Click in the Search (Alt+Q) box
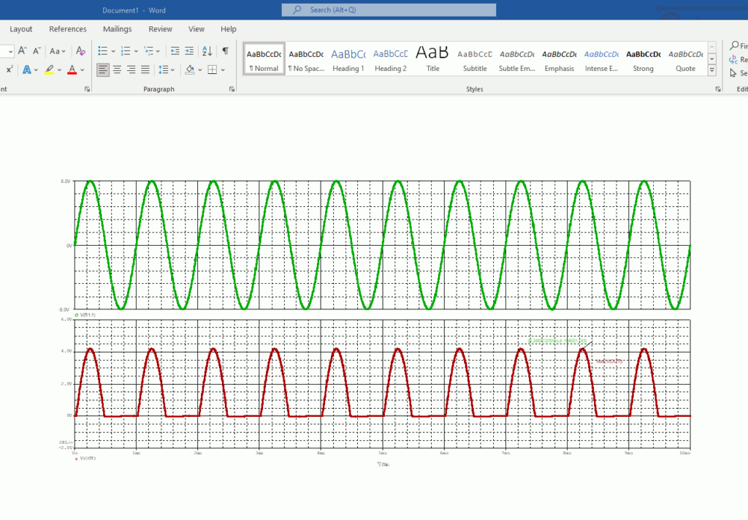 389,10
